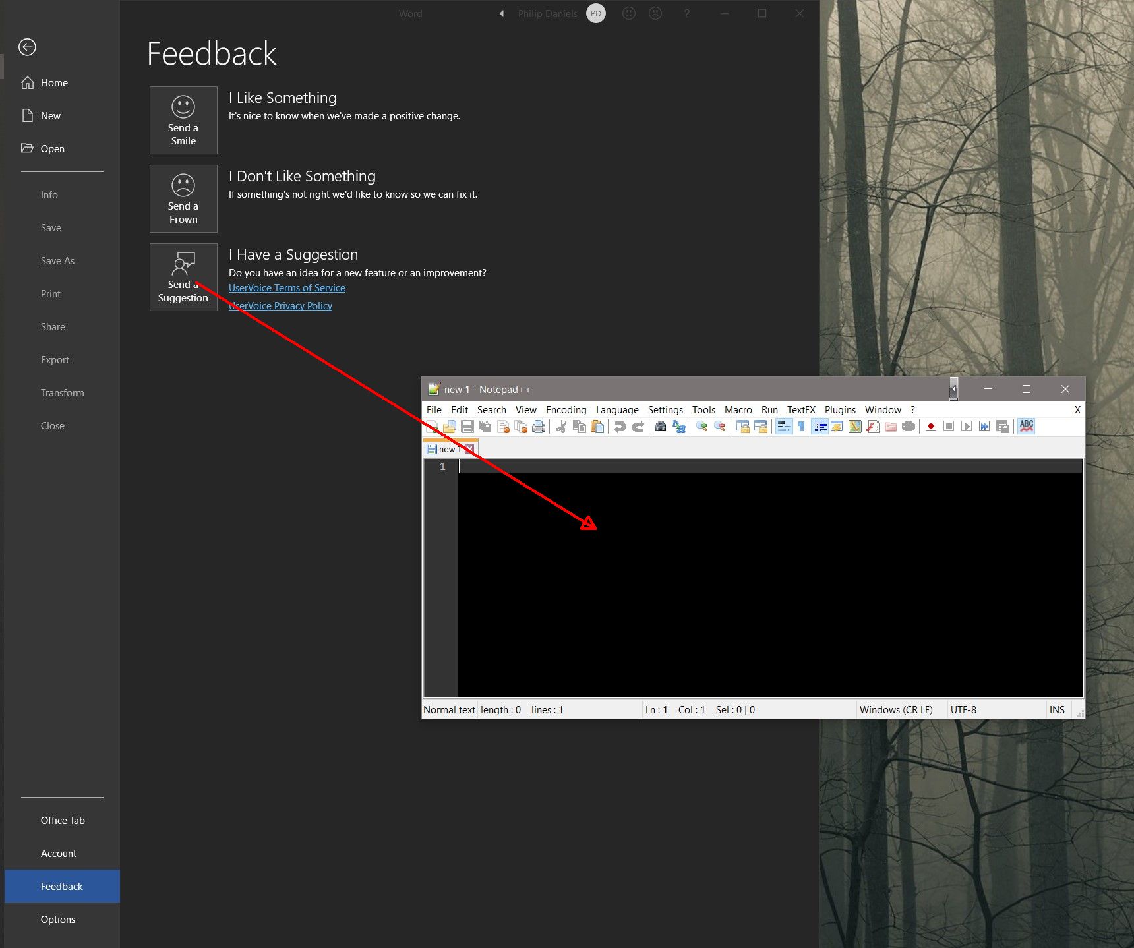1134x948 pixels.
Task: Start macro recording with the red dot icon
Action: [x=931, y=427]
